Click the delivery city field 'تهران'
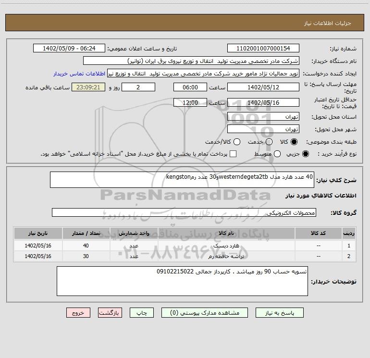The width and height of the screenshot is (370, 358). [263, 129]
